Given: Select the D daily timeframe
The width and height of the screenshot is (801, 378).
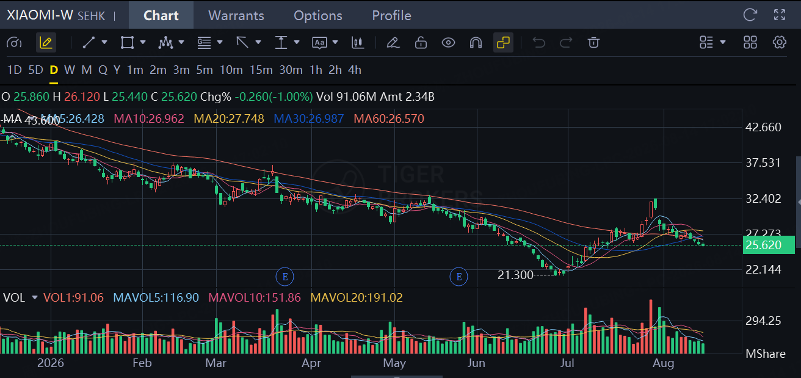Looking at the screenshot, I should (54, 70).
